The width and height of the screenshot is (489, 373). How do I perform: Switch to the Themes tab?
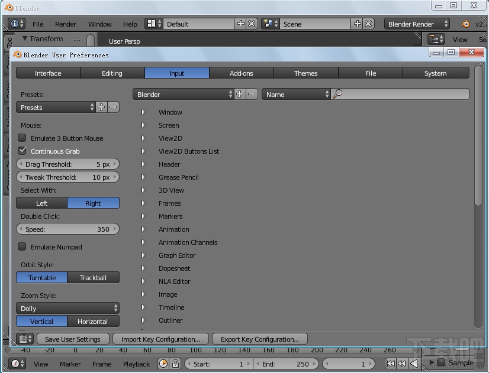coord(305,73)
